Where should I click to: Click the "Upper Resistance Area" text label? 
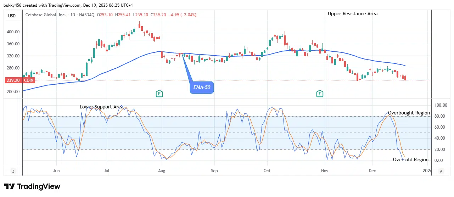pyautogui.click(x=352, y=14)
